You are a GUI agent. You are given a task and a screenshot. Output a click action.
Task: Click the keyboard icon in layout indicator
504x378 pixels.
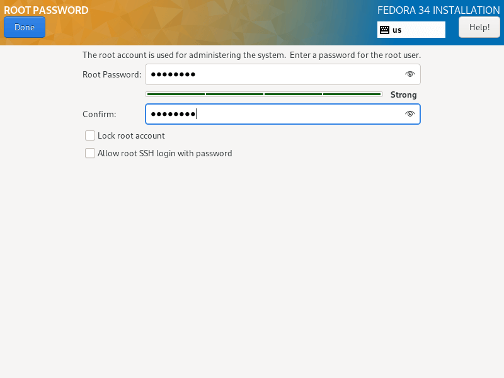[x=384, y=30]
